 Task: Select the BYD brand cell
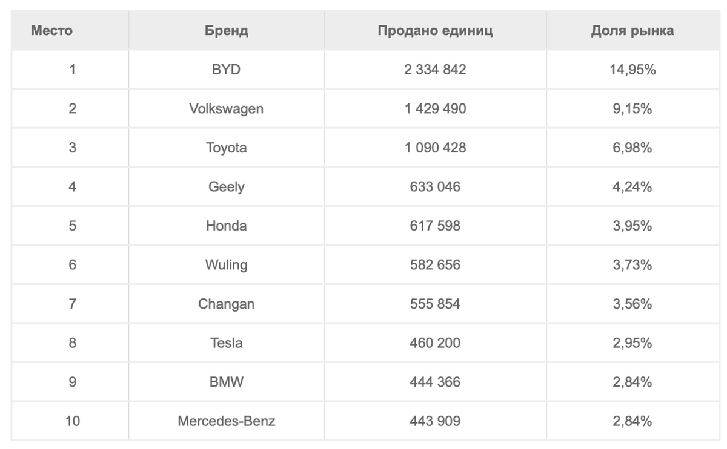226,70
